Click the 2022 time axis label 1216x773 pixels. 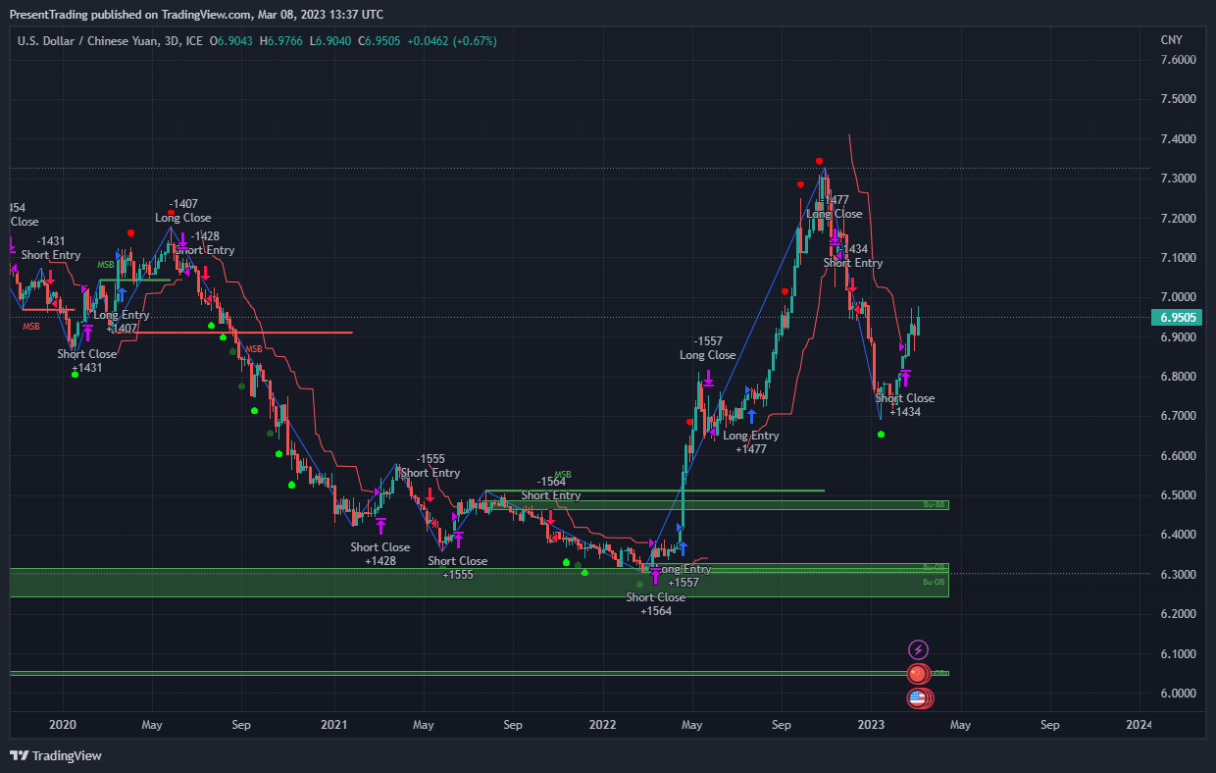(602, 726)
